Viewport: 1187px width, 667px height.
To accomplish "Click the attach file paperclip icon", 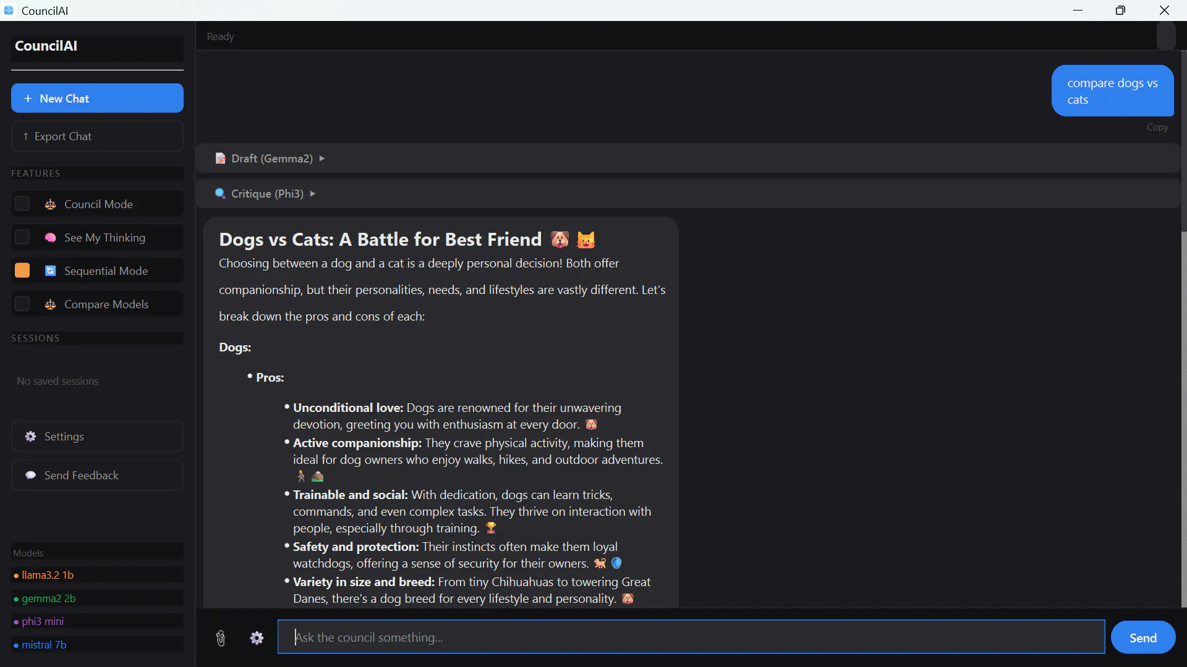I will coord(221,638).
